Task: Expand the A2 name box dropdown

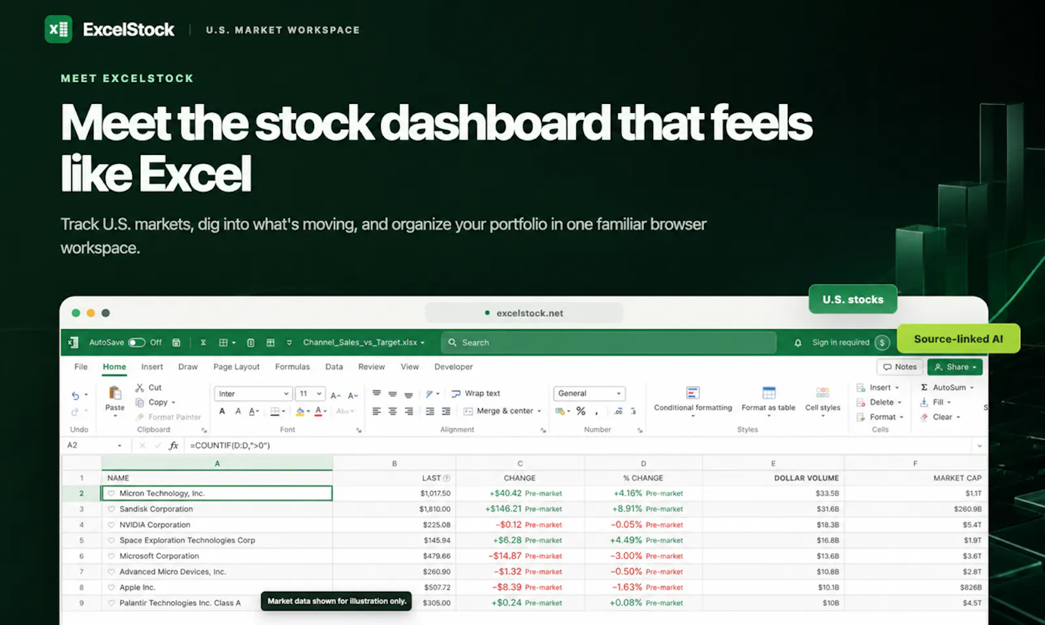Action: click(120, 445)
